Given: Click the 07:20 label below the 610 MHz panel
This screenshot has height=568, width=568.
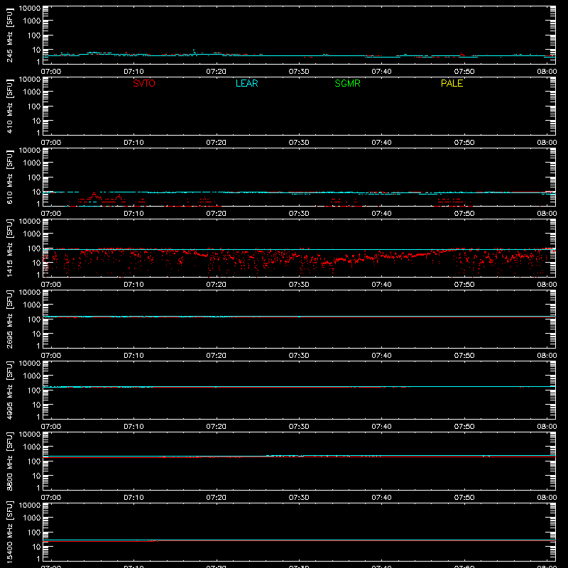Looking at the screenshot, I should point(217,214).
